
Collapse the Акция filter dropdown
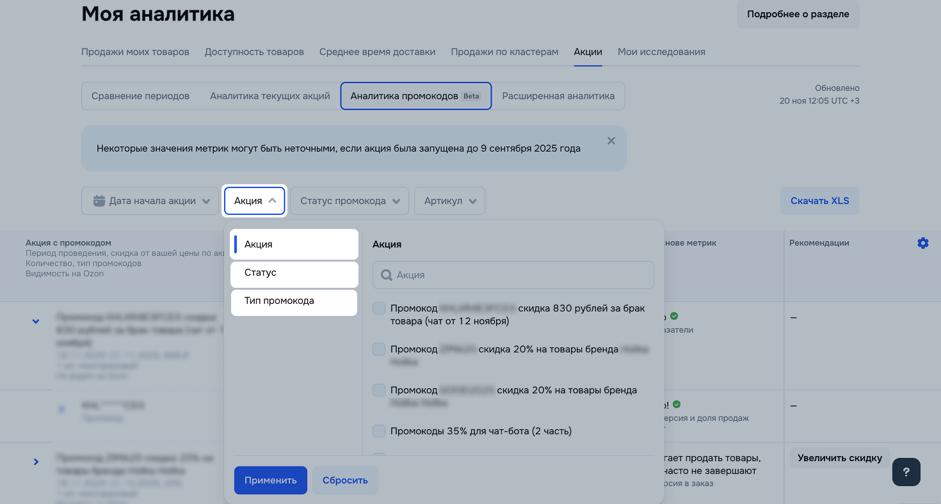pyautogui.click(x=255, y=201)
